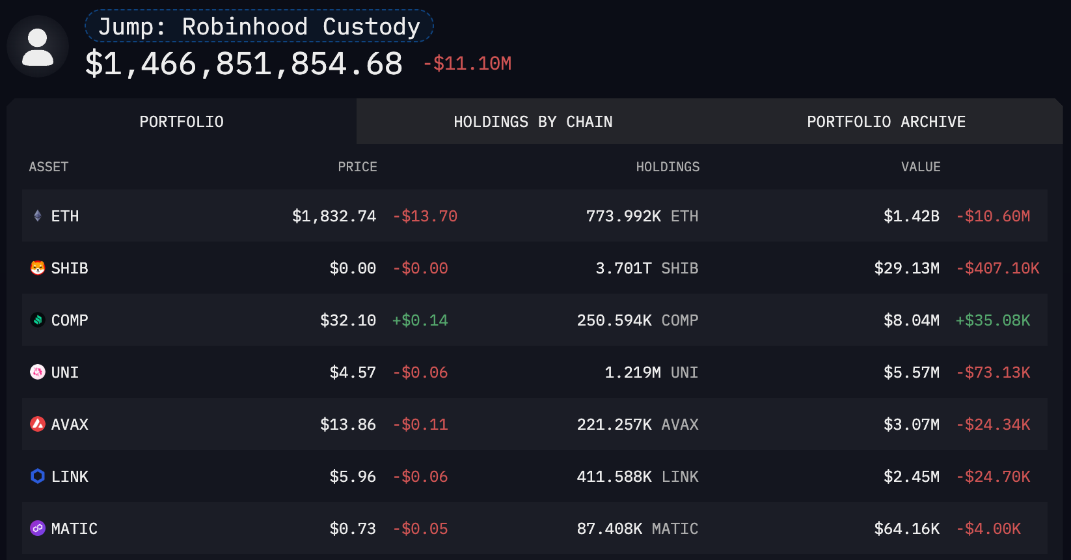The image size is (1071, 560).
Task: Click the ASSET column header
Action: (x=49, y=167)
